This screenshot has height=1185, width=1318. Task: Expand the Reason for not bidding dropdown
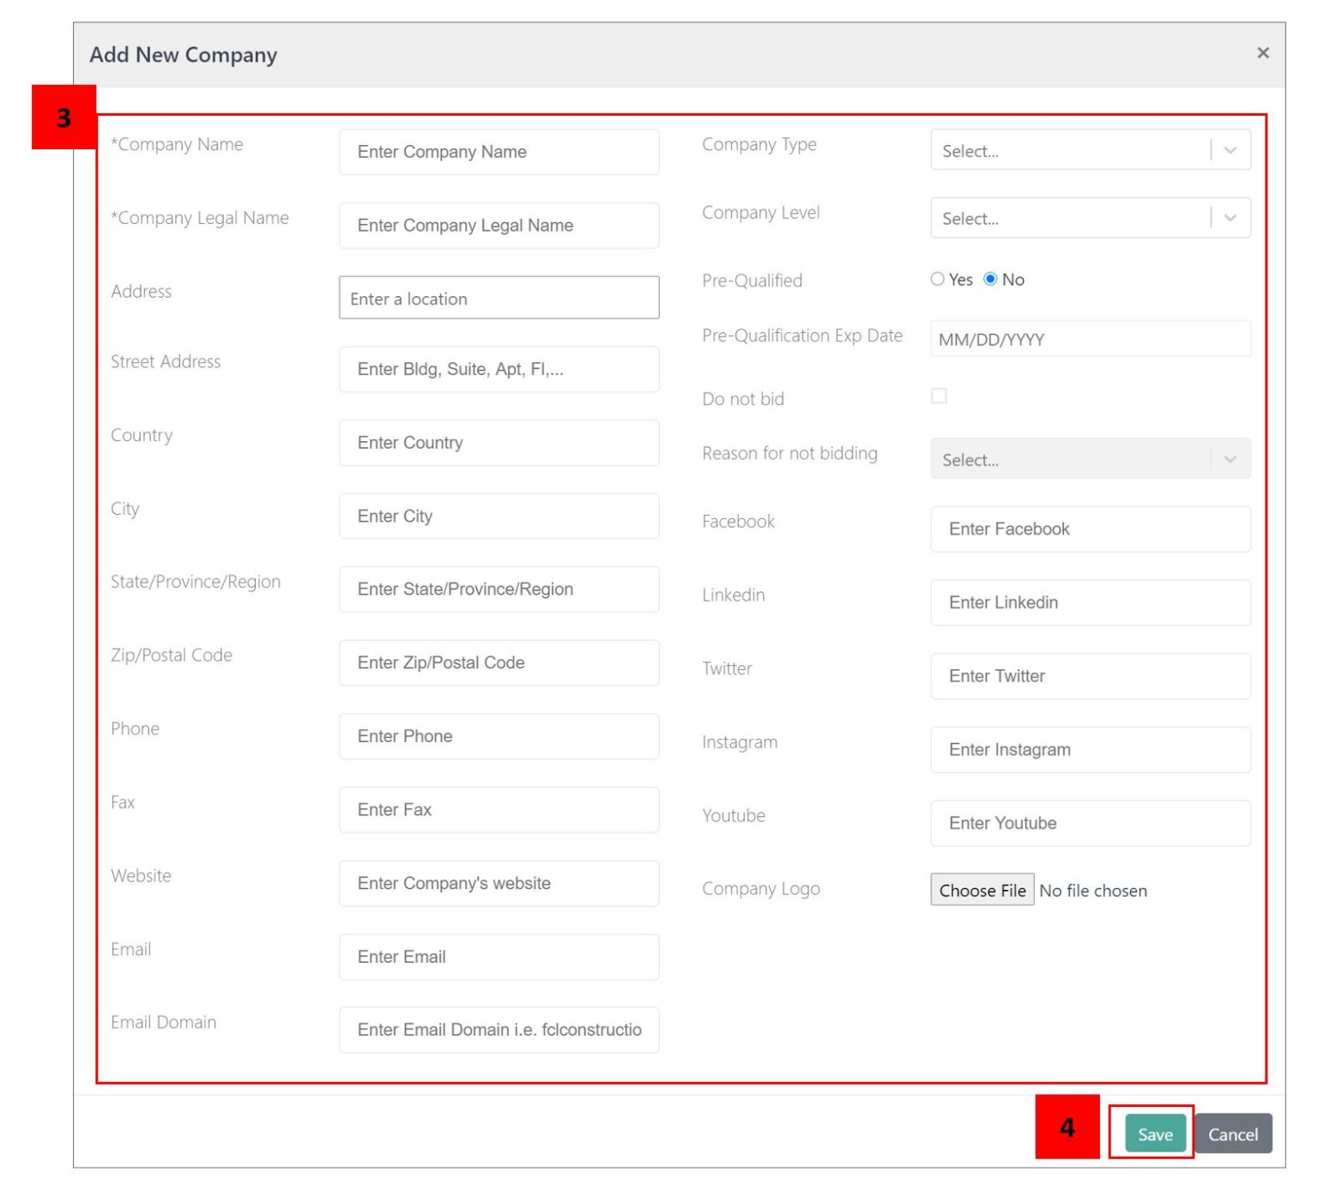coord(1073,460)
